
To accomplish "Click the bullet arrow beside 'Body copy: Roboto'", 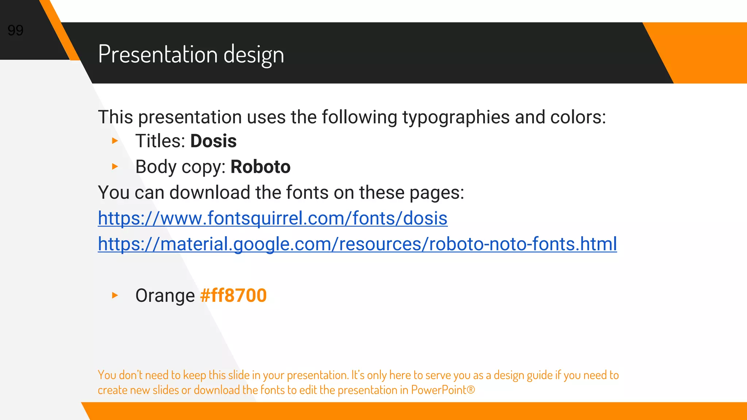I will click(115, 167).
